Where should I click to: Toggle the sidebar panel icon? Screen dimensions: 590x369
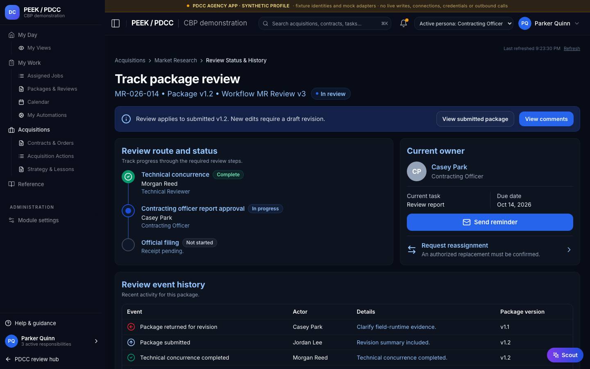coord(116,23)
